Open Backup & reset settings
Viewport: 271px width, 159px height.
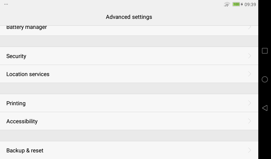pos(25,151)
